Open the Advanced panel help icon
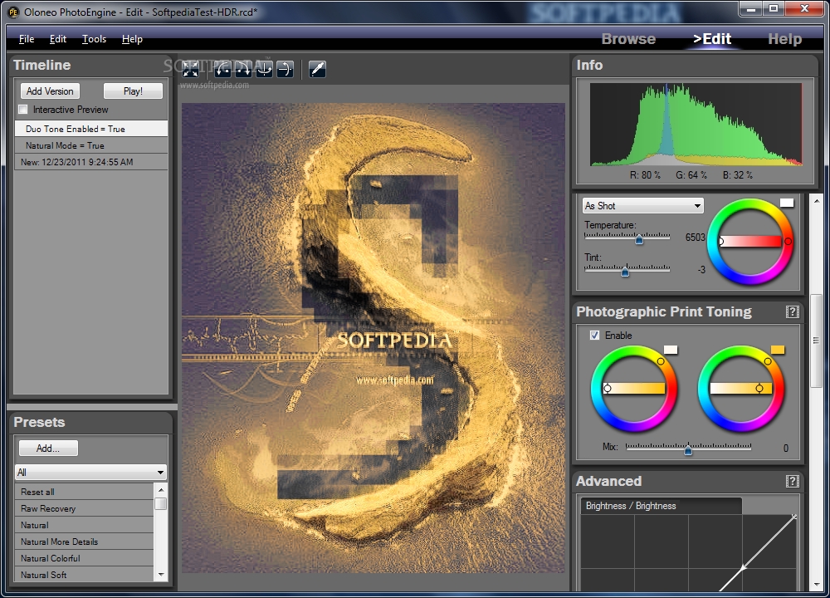The width and height of the screenshot is (830, 598). 792,481
